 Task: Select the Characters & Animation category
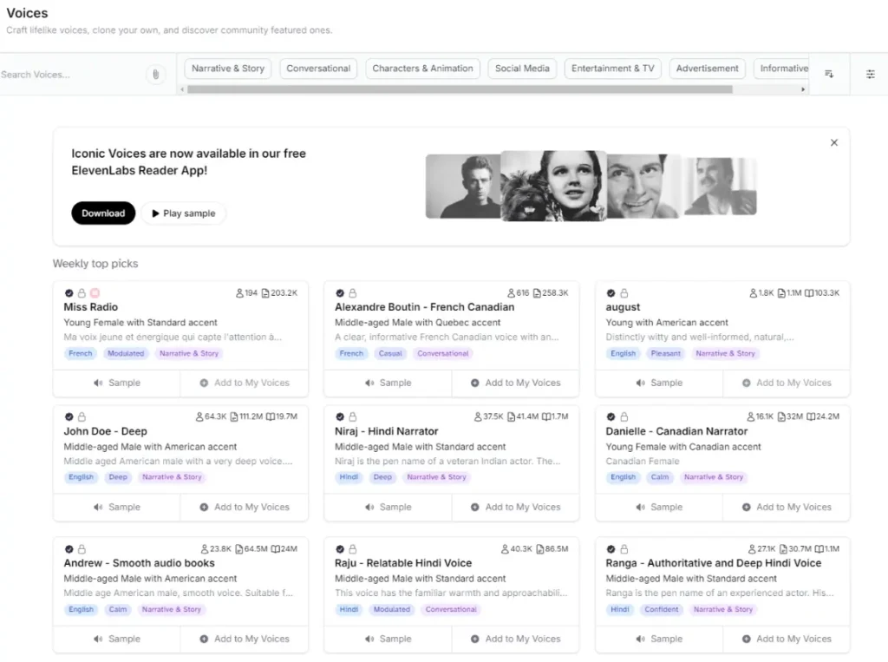pyautogui.click(x=422, y=69)
